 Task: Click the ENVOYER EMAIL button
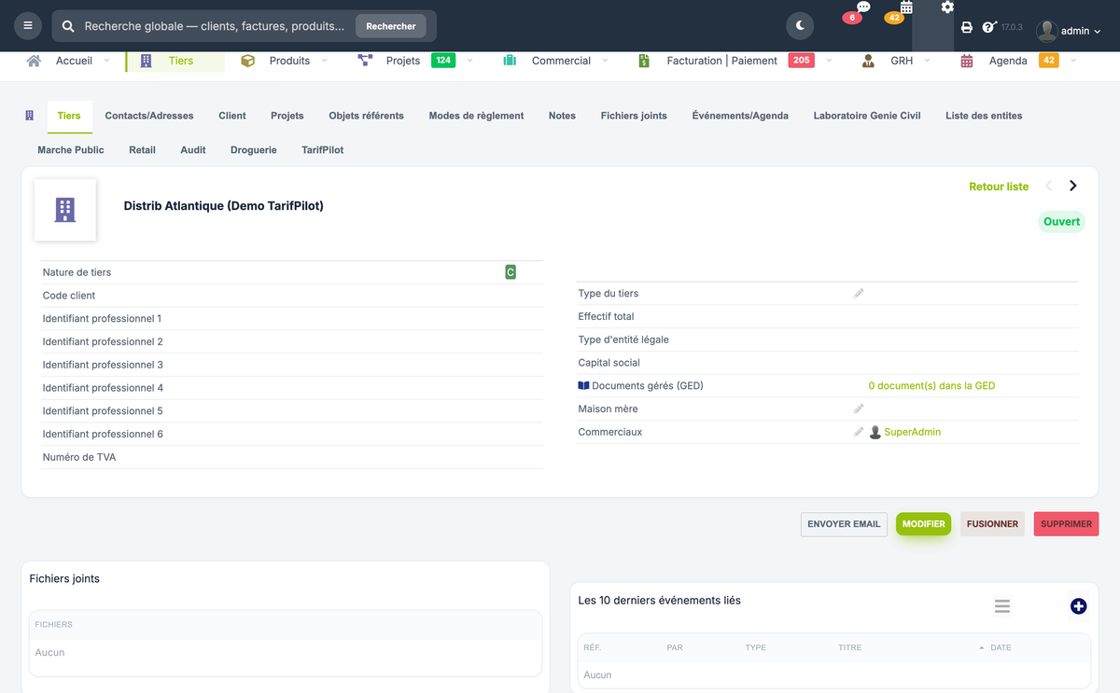[844, 524]
